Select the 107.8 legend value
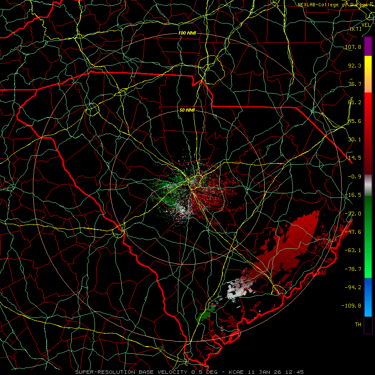Image resolution: width=375 pixels, height=375 pixels. pos(353,47)
